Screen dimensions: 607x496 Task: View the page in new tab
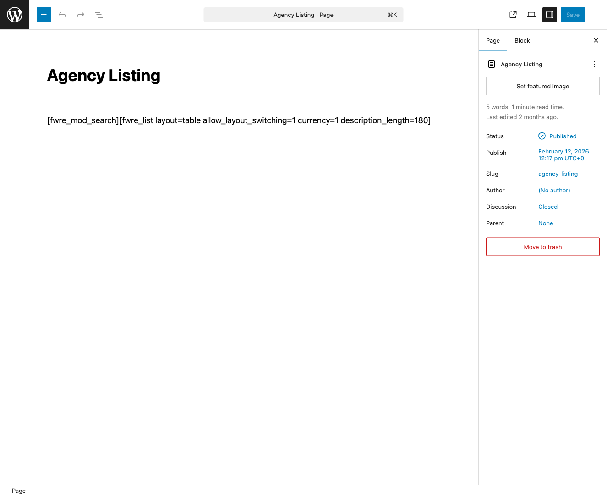coord(513,15)
